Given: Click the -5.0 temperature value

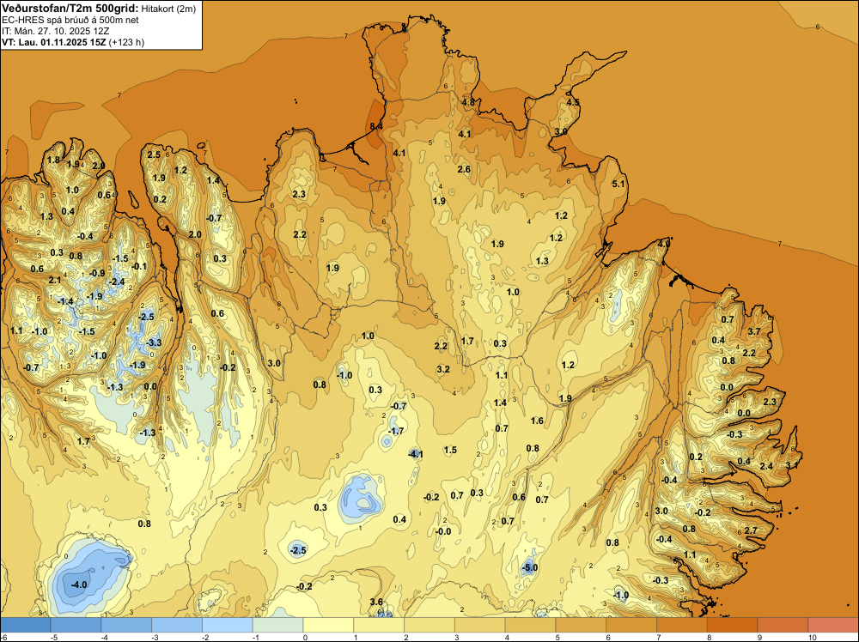Looking at the screenshot, I should click(530, 567).
